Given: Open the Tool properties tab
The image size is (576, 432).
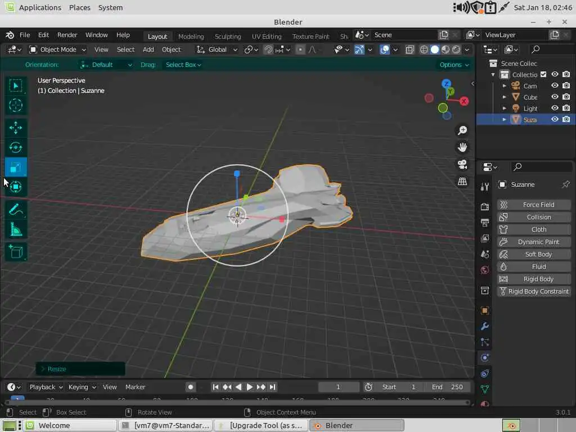Looking at the screenshot, I should click(484, 187).
